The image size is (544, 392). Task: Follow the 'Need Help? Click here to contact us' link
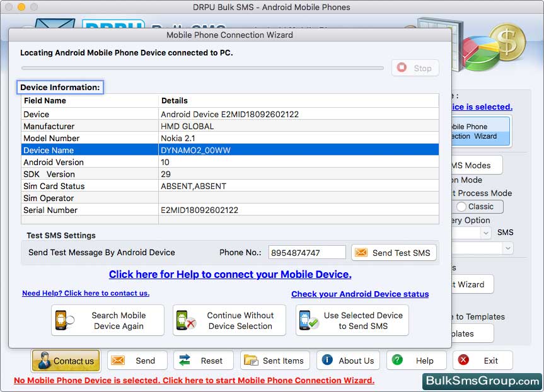pos(86,293)
